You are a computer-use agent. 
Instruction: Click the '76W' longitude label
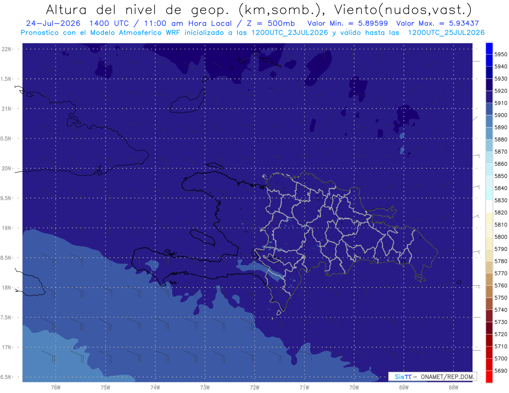click(x=56, y=387)
